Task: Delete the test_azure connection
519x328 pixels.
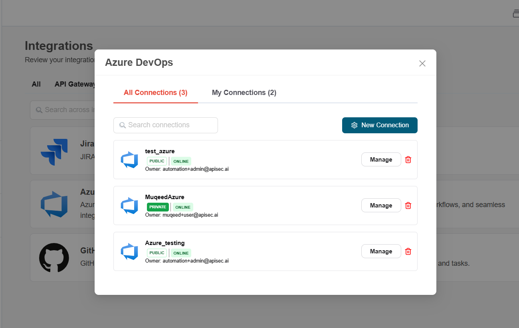Action: pos(408,160)
